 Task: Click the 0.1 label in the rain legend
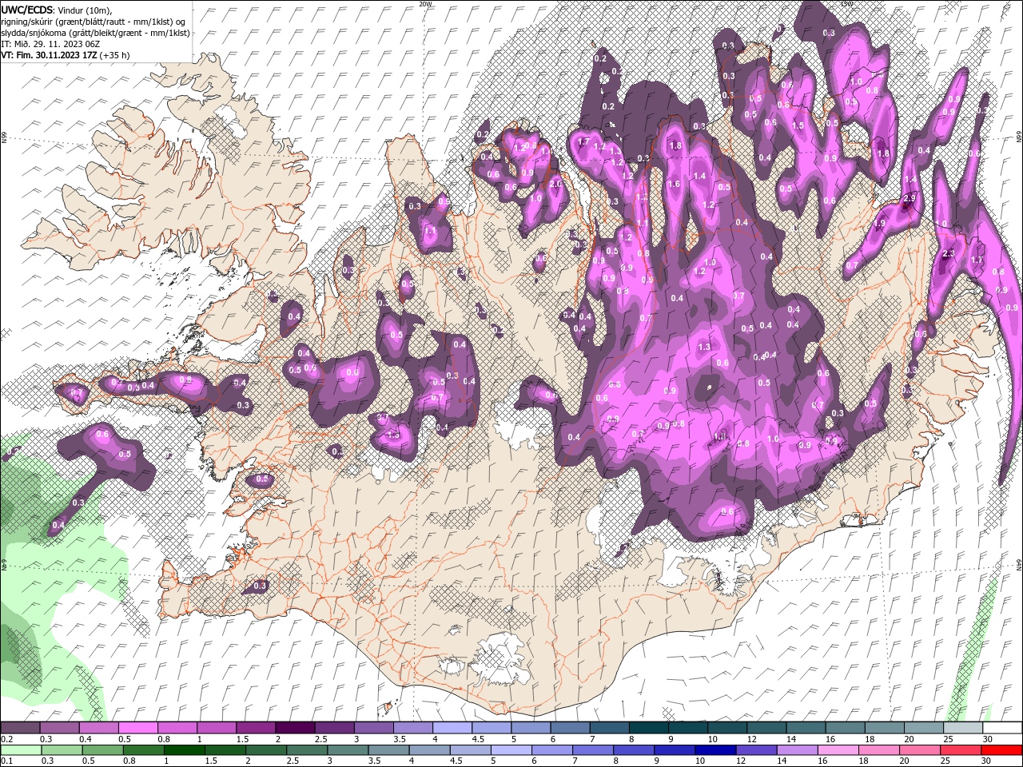click(7, 761)
